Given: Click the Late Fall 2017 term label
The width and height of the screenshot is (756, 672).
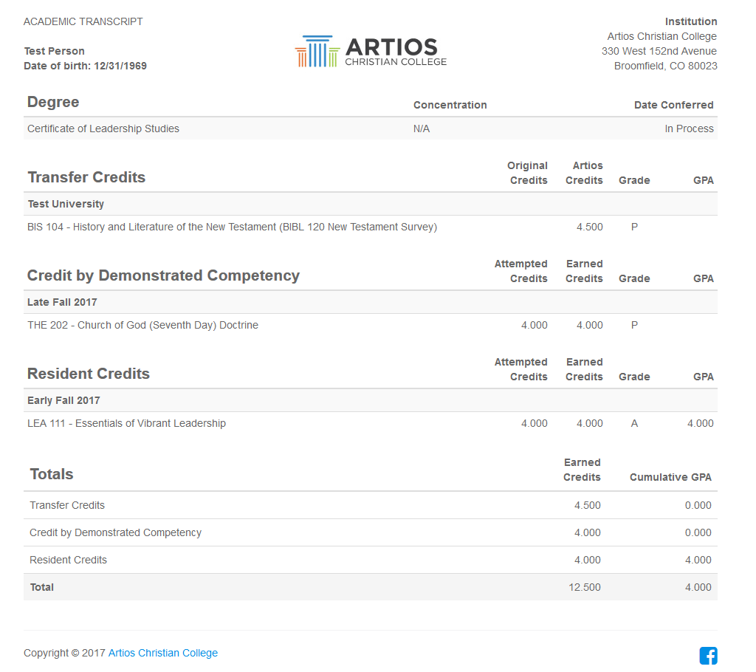Looking at the screenshot, I should pos(62,302).
